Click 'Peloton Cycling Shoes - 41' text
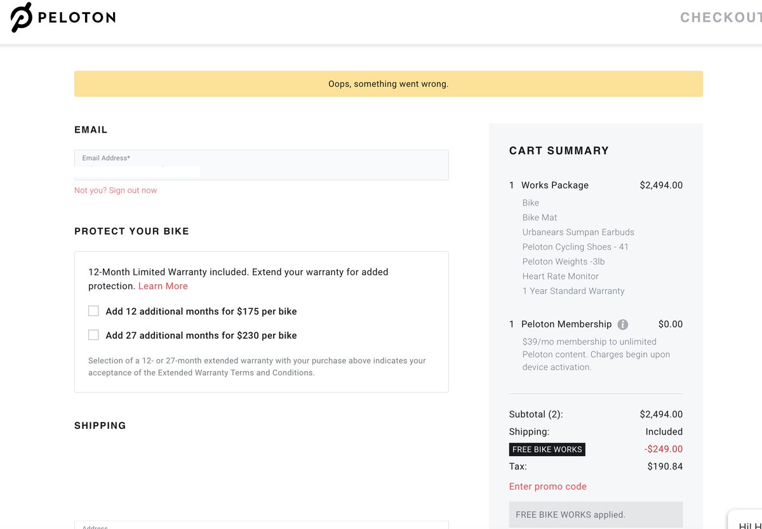 pyautogui.click(x=575, y=247)
